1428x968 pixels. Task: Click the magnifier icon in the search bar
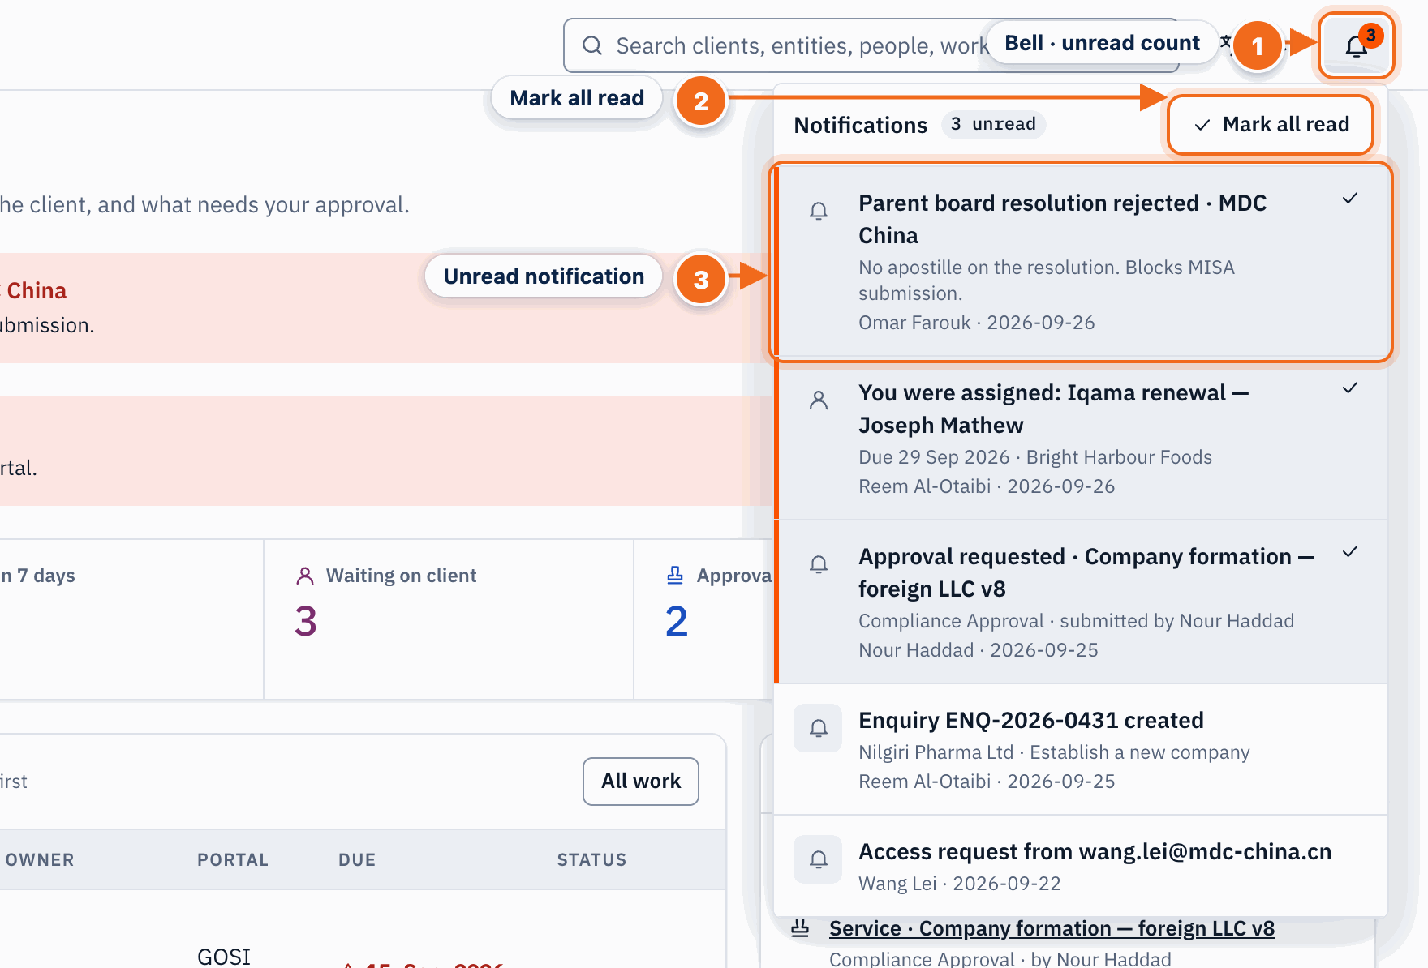(x=592, y=45)
